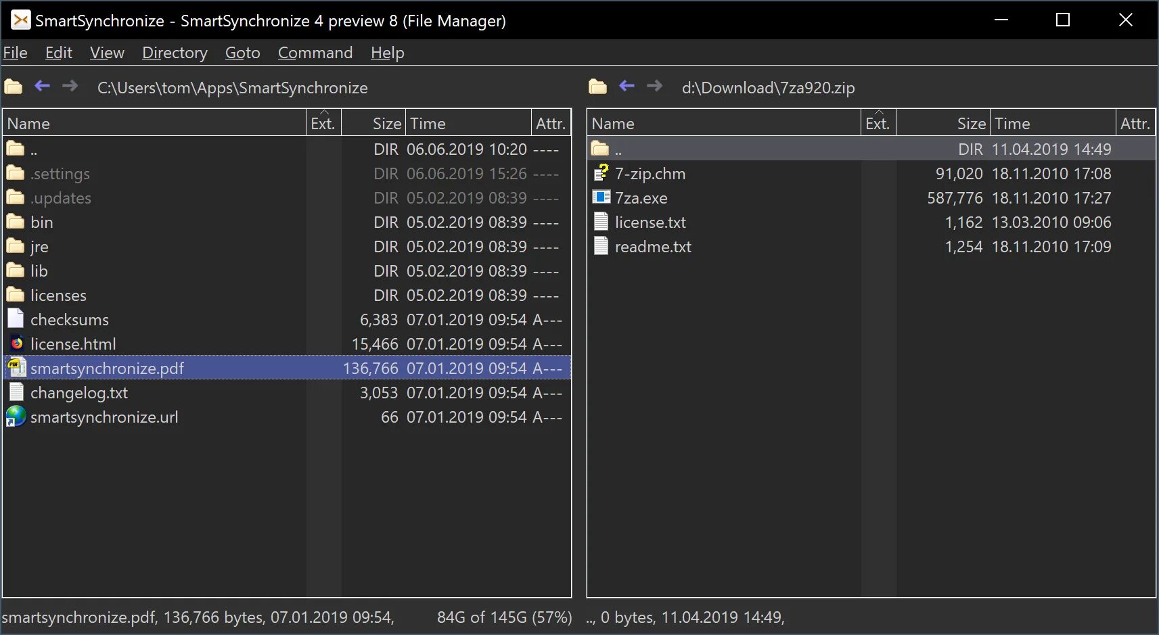Open the View menu
This screenshot has width=1159, height=635.
[x=107, y=53]
